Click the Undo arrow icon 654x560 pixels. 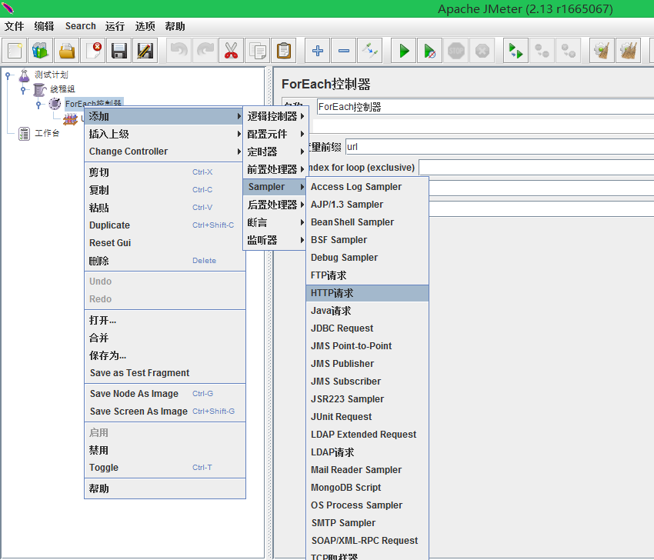179,51
